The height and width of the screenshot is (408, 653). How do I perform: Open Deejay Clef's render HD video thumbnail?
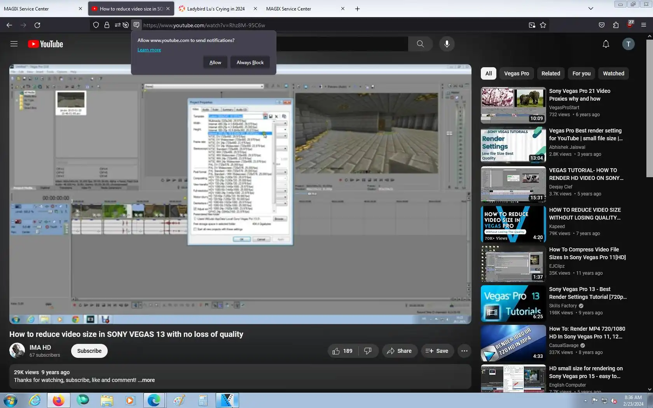point(513,185)
